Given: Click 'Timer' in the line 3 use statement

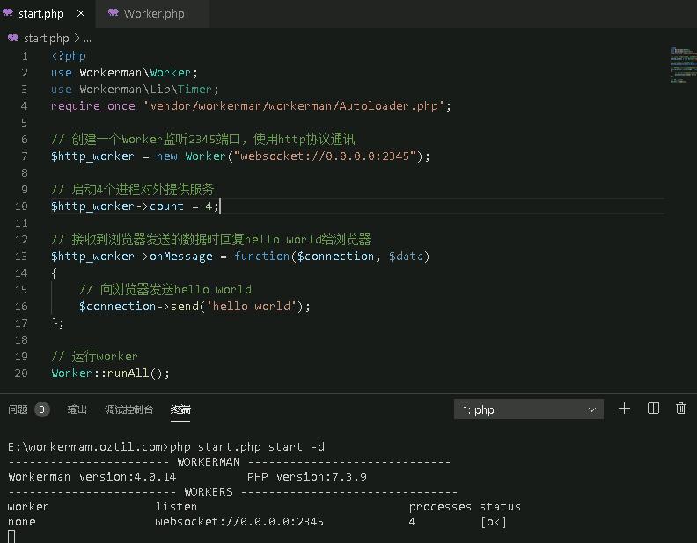Looking at the screenshot, I should point(194,90).
